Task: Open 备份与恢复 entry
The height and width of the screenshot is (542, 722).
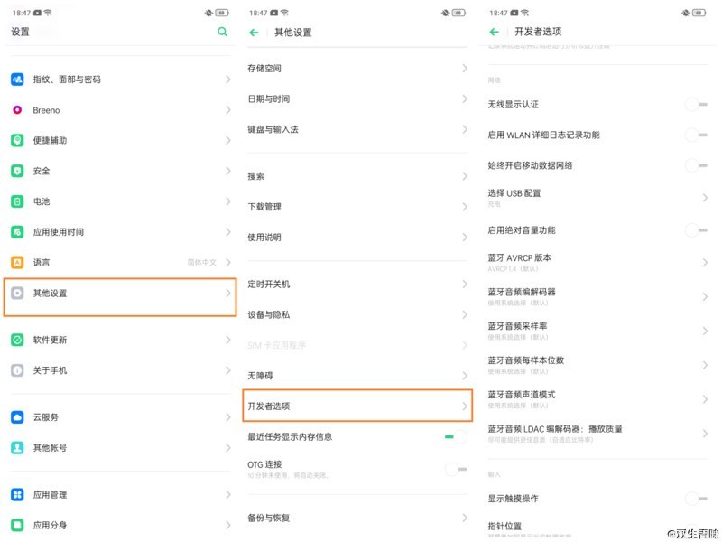Action: [357, 518]
